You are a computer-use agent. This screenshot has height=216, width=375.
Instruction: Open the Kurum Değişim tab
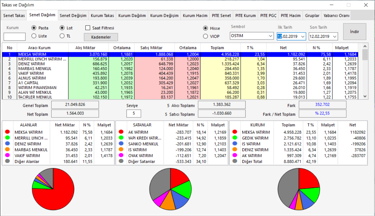(x=164, y=16)
